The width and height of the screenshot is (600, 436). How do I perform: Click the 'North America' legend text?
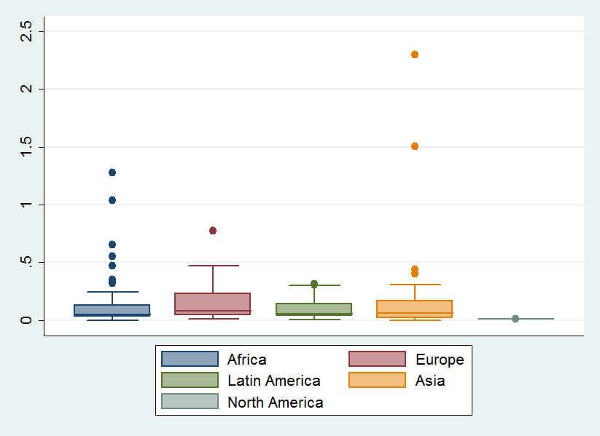coord(275,403)
